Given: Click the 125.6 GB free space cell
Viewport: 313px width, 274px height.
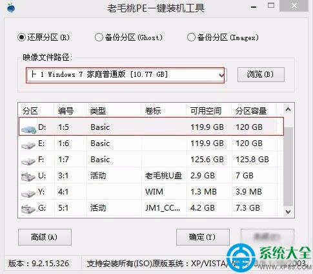Looking at the screenshot, I should (207, 160).
